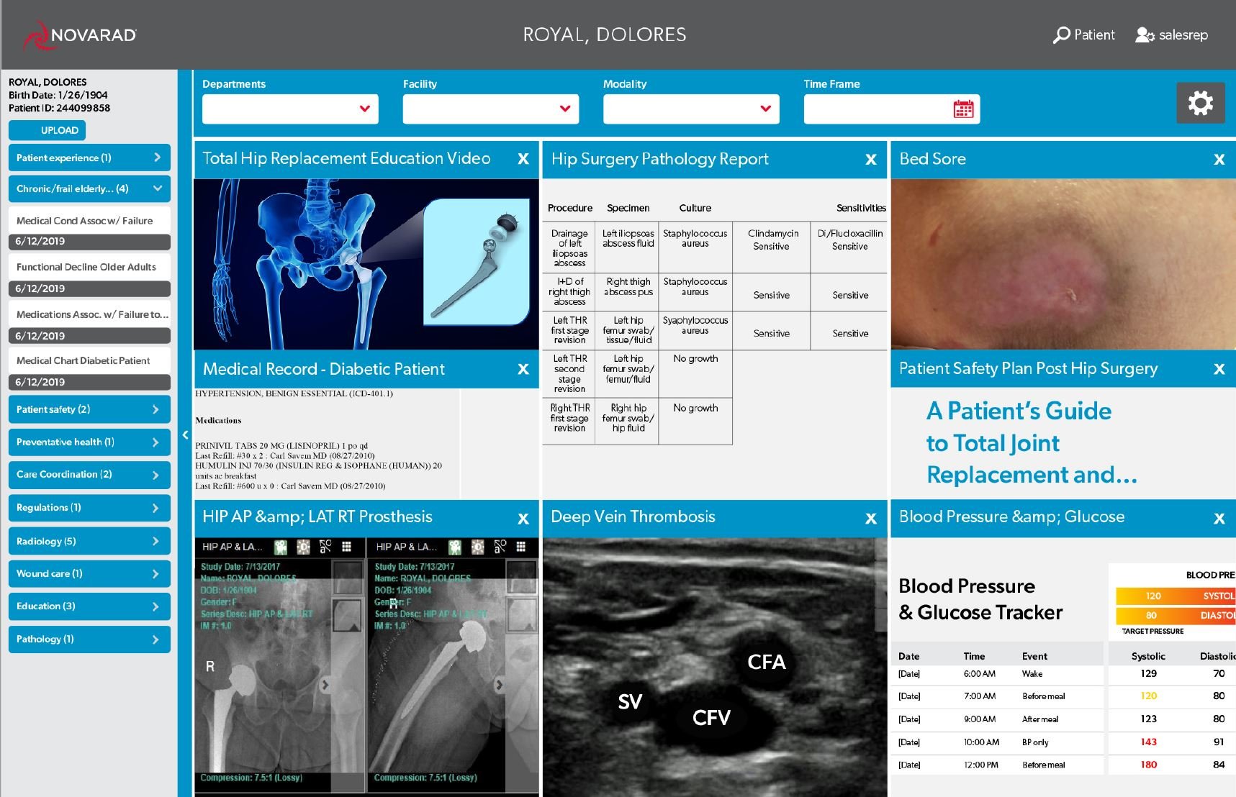Hide annotations on the right X-ray image

tap(500, 547)
